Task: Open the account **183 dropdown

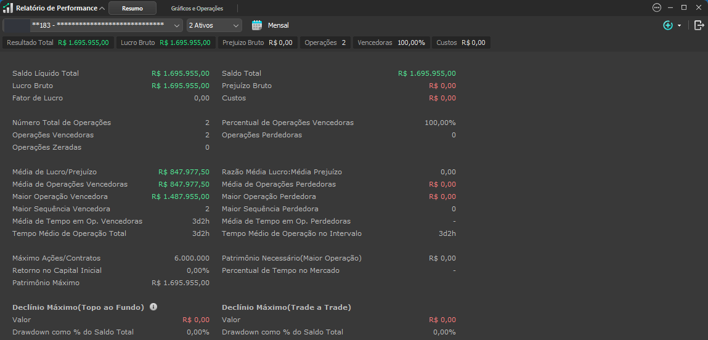Action: (92, 25)
